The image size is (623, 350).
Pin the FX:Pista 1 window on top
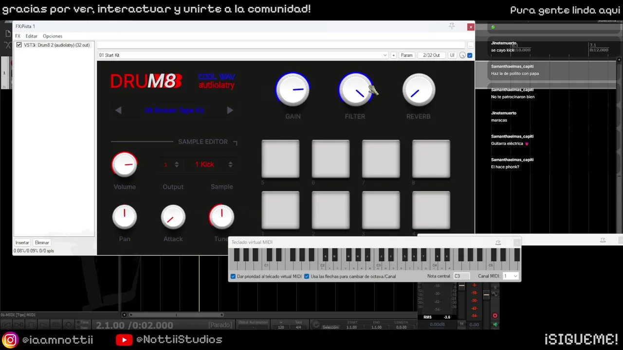coord(452,26)
